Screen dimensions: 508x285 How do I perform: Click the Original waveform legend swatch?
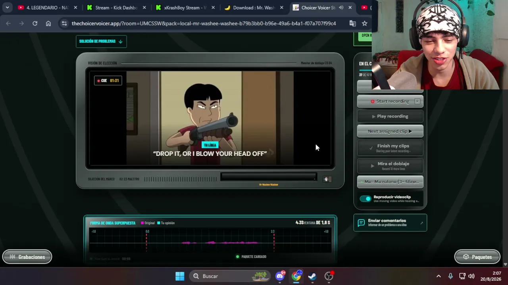click(x=142, y=223)
